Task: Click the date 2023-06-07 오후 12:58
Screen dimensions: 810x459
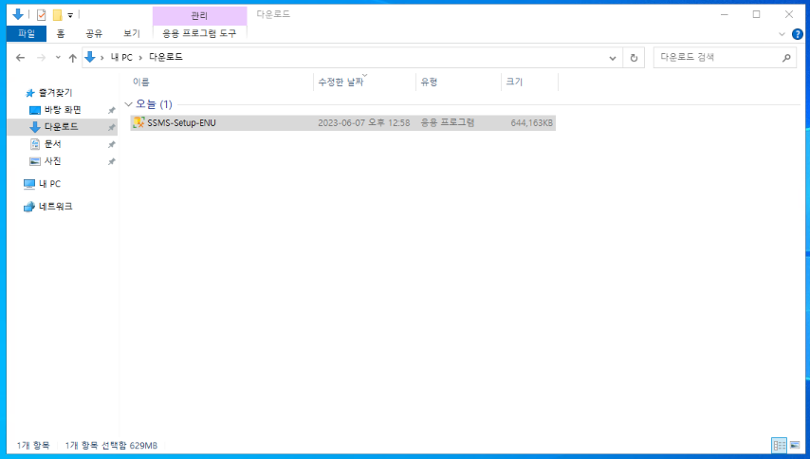Action: (x=363, y=123)
